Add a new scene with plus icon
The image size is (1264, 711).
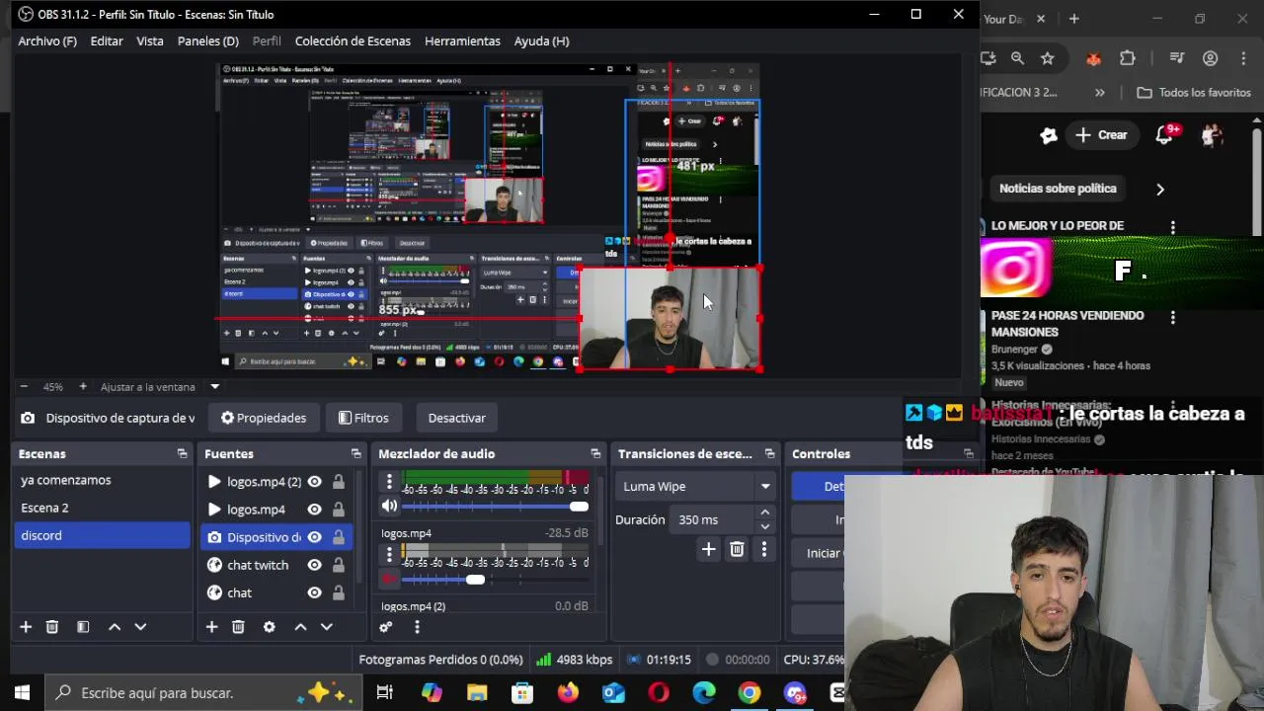click(26, 627)
